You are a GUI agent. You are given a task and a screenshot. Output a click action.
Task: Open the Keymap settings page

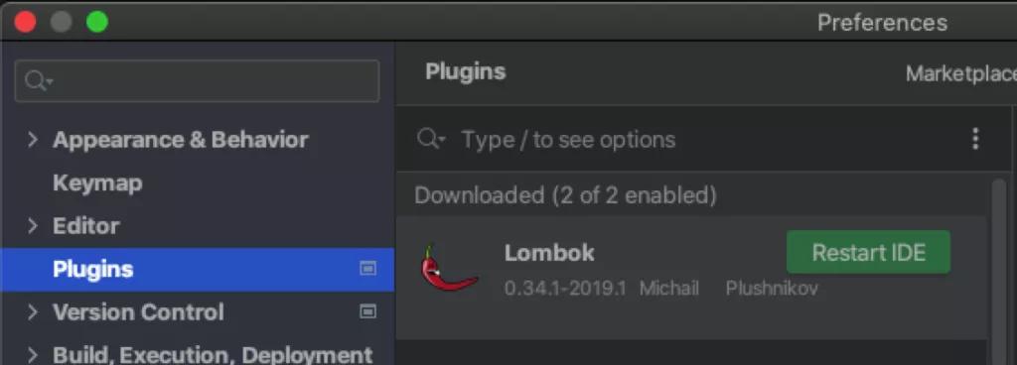pyautogui.click(x=97, y=183)
